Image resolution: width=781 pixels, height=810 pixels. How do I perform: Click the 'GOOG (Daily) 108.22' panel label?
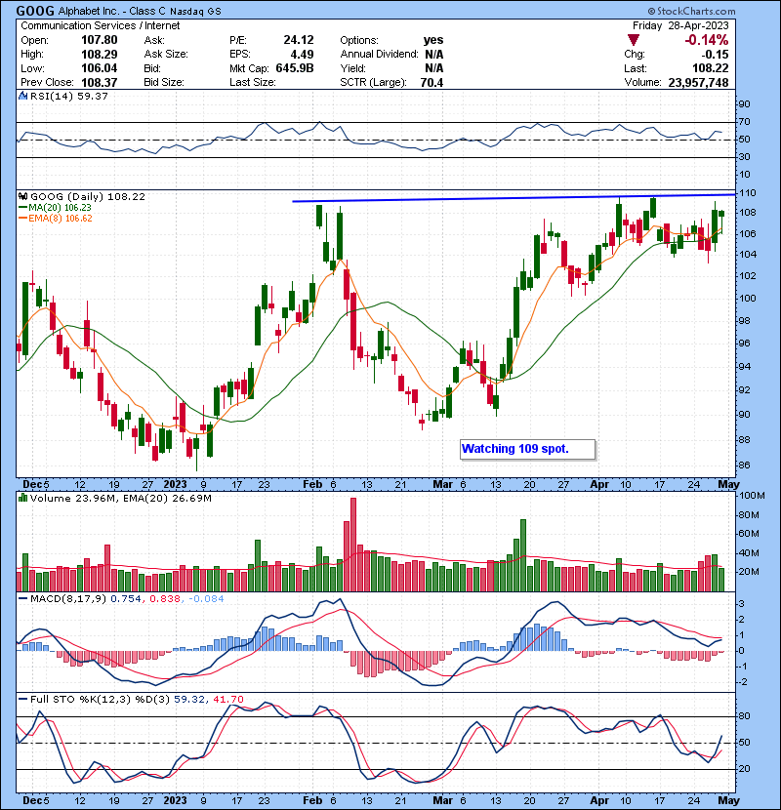point(87,196)
